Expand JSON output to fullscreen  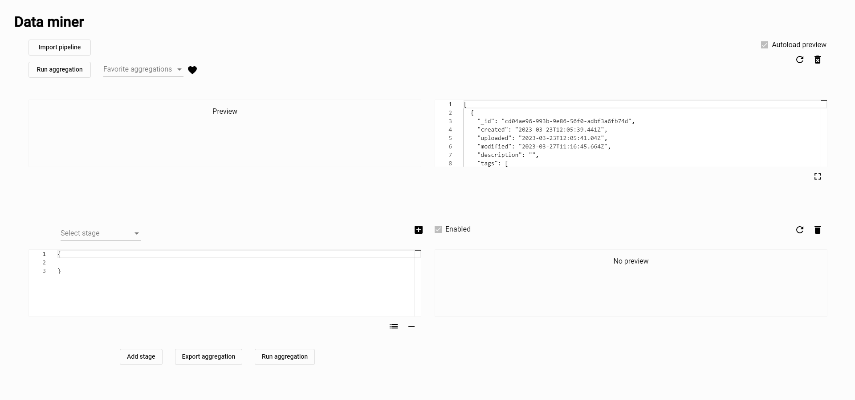tap(818, 176)
